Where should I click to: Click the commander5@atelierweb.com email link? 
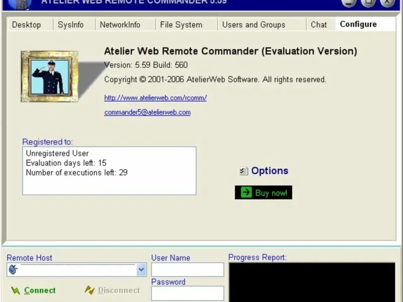click(x=147, y=112)
